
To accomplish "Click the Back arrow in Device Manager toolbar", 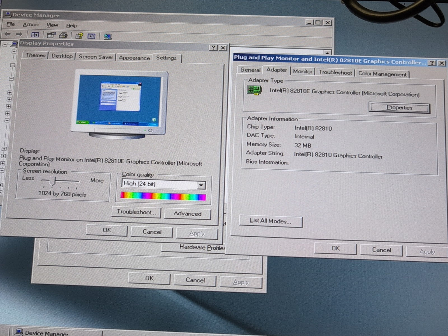I will [8, 34].
